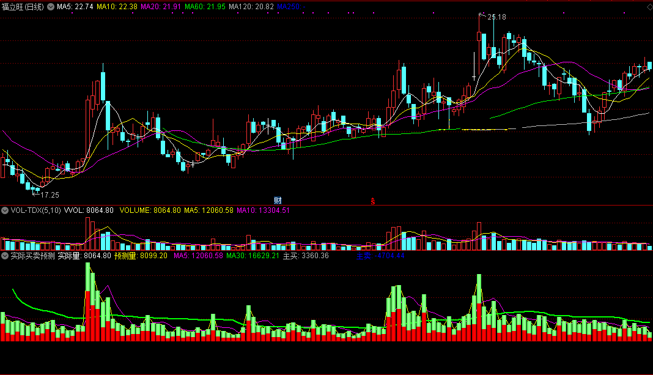Select the magenta MA20: 21.91 label
653x375 pixels.
click(161, 7)
